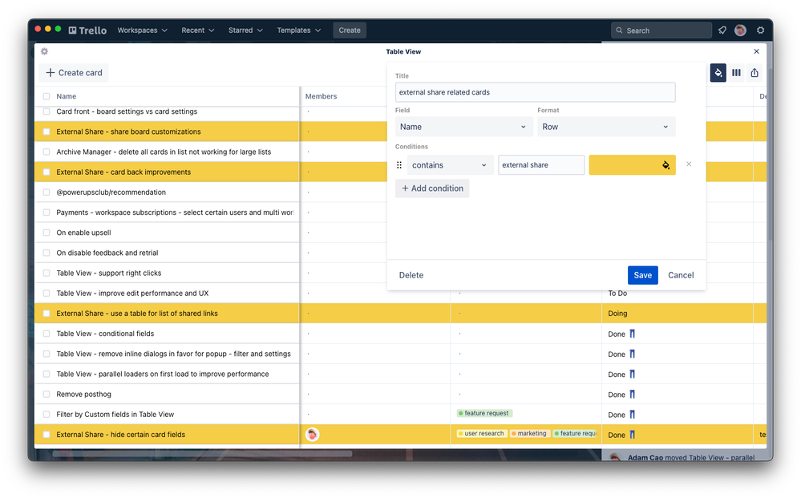The height and width of the screenshot is (498, 801).
Task: Open External Share - use a table card
Action: [137, 314]
